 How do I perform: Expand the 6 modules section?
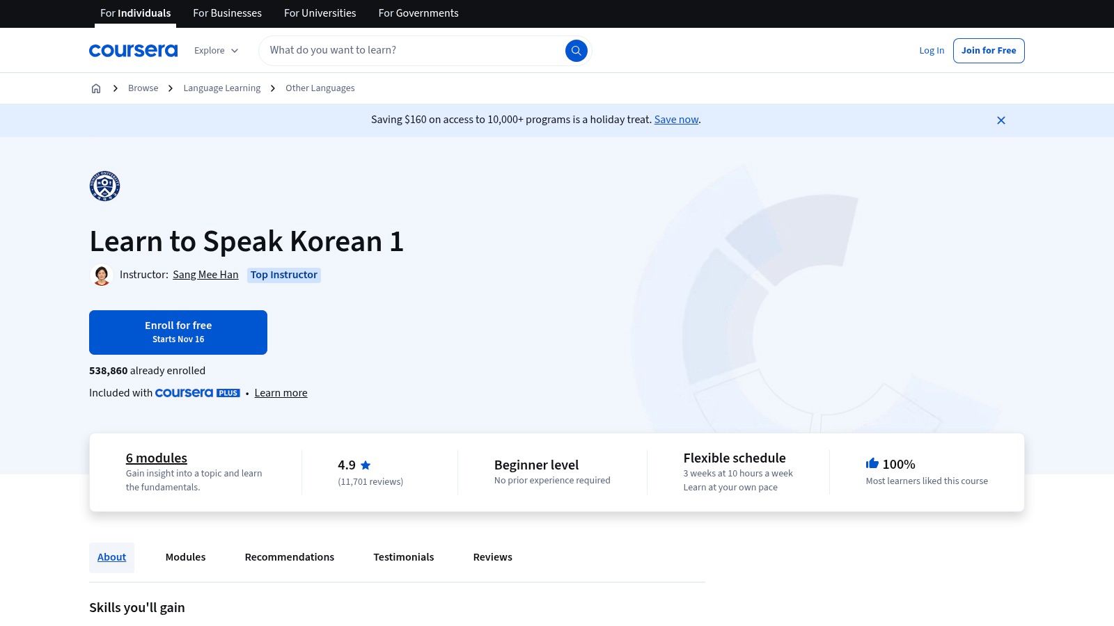155,458
